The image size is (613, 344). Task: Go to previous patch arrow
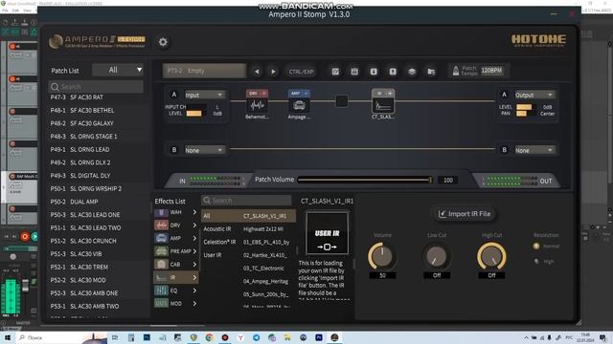(257, 72)
